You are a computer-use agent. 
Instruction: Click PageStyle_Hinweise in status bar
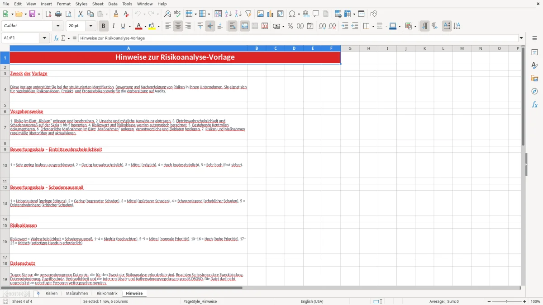[200, 301]
